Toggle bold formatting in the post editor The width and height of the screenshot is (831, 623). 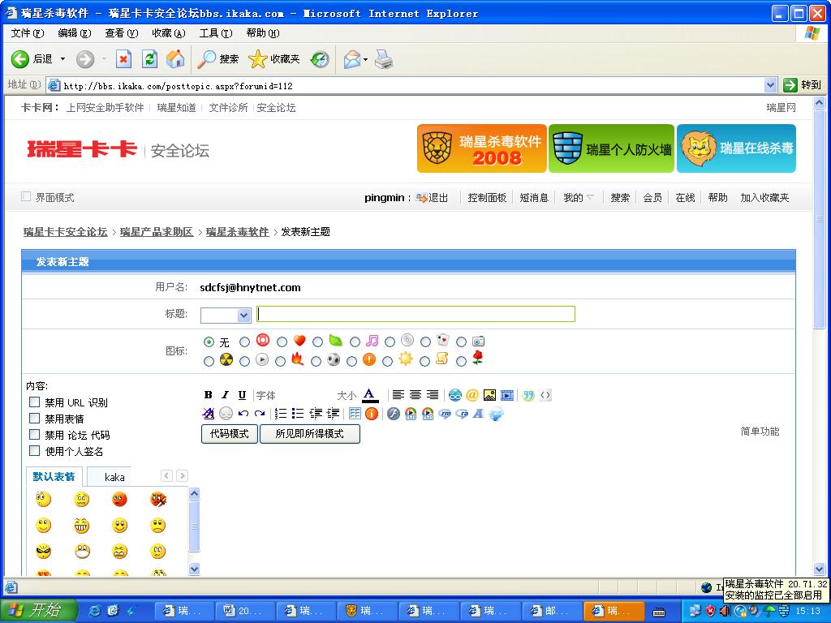[x=209, y=395]
